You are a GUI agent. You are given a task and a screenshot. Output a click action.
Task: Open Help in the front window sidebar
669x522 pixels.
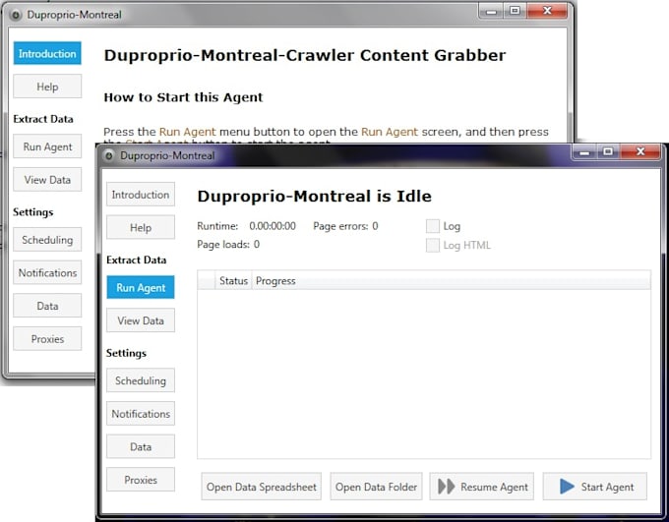point(141,227)
